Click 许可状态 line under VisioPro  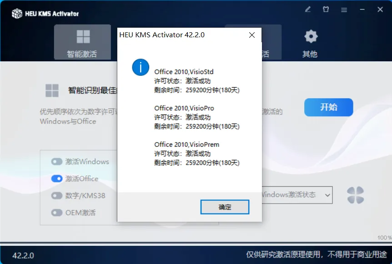click(x=182, y=117)
